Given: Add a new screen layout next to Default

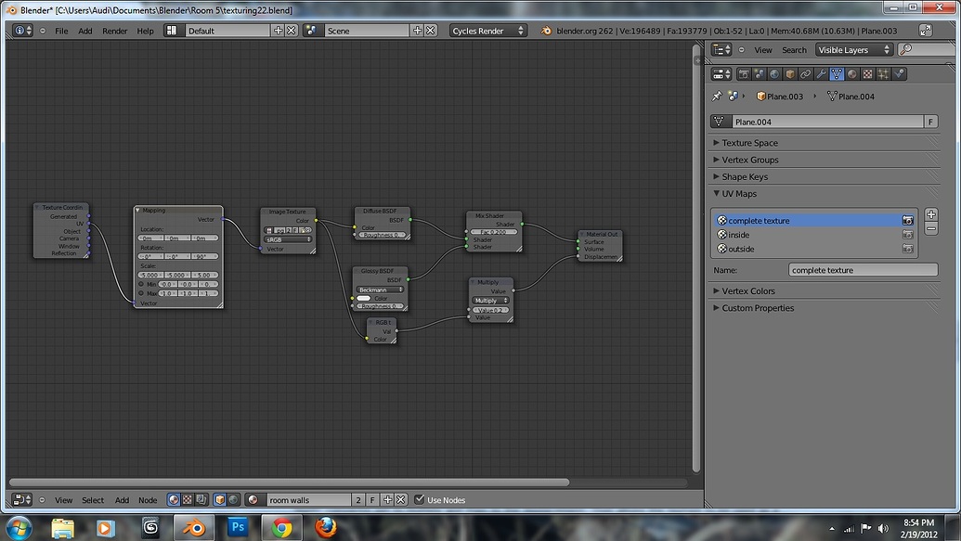Looking at the screenshot, I should pos(279,31).
